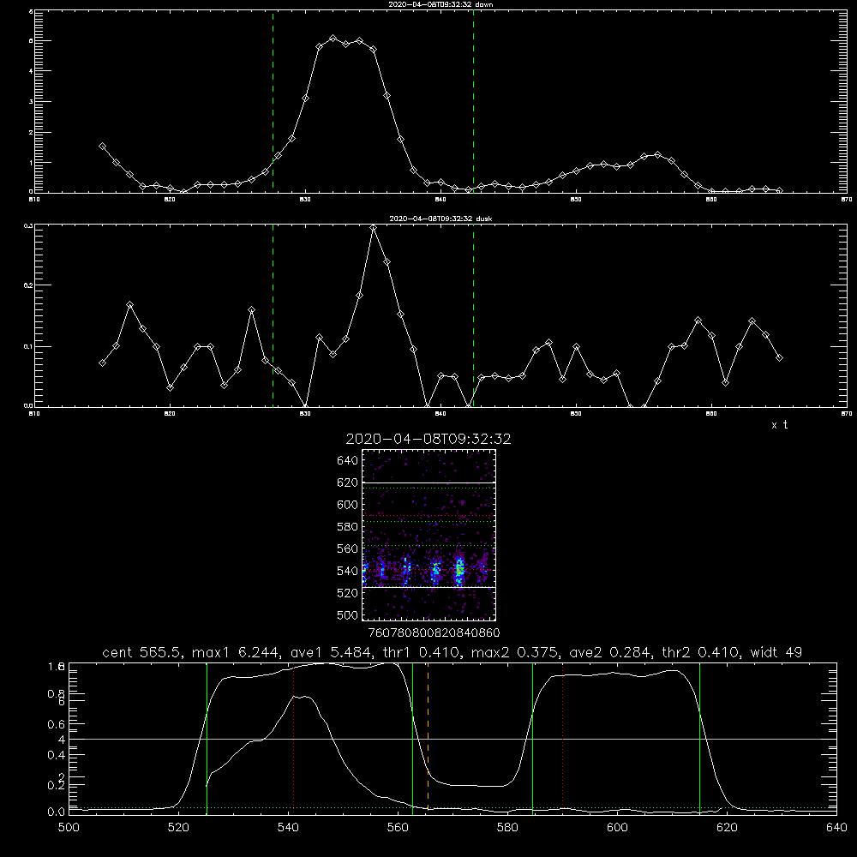Click the '0.6' y-axis label of bottom plot
This screenshot has width=857, height=857.
point(56,724)
